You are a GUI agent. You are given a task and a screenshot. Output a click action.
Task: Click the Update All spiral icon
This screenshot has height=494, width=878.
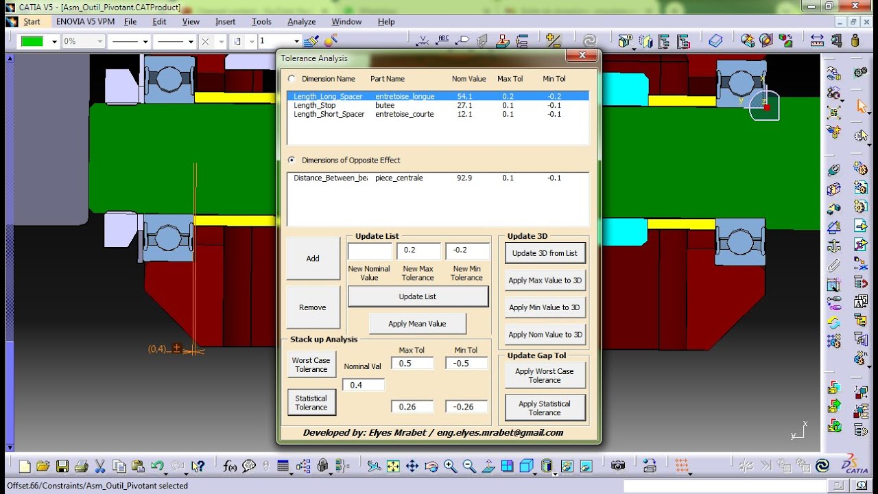(x=589, y=41)
